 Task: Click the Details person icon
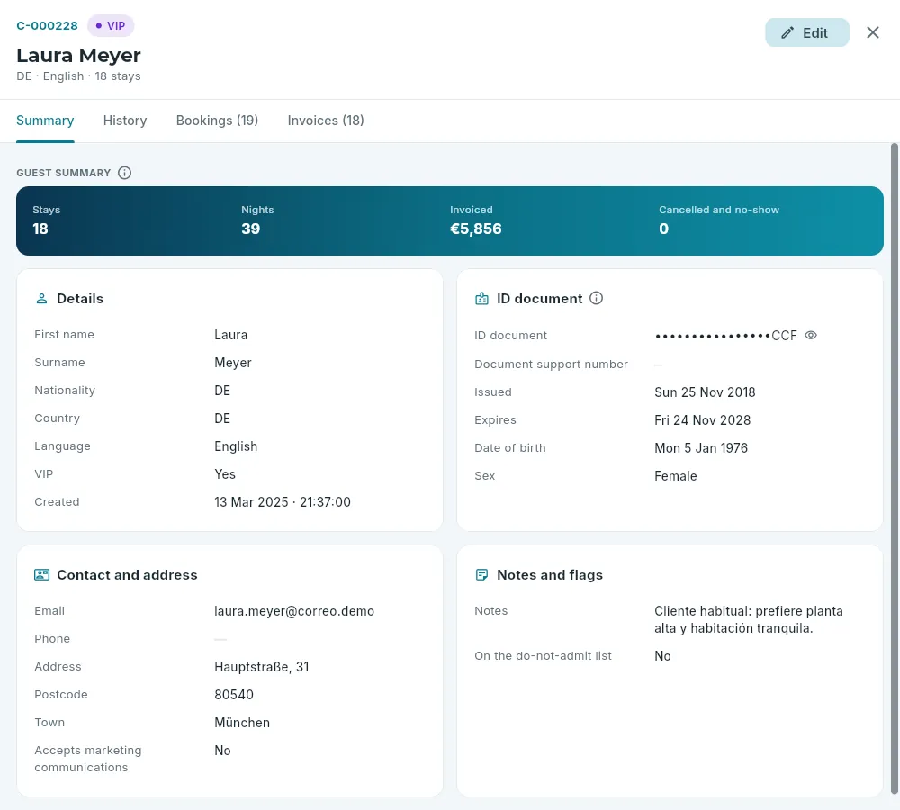(42, 299)
